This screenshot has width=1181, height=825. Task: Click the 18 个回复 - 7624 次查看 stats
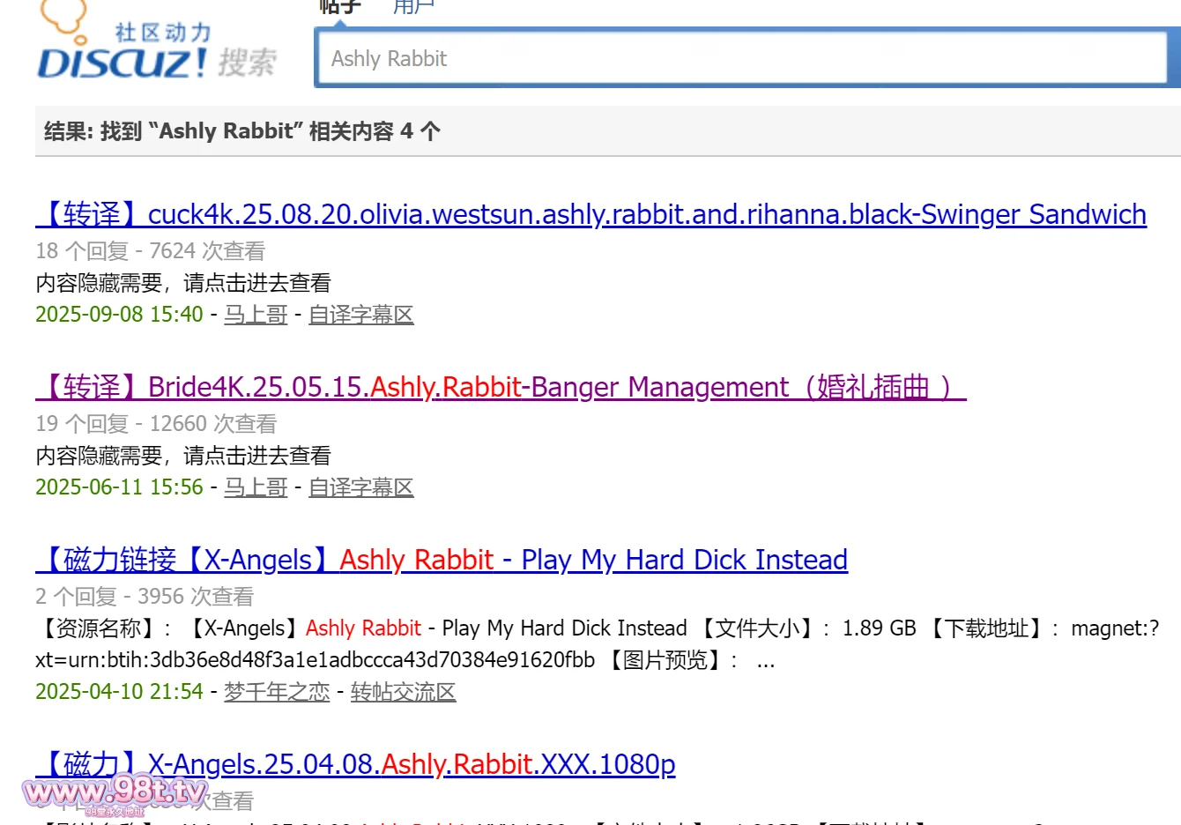pos(150,251)
